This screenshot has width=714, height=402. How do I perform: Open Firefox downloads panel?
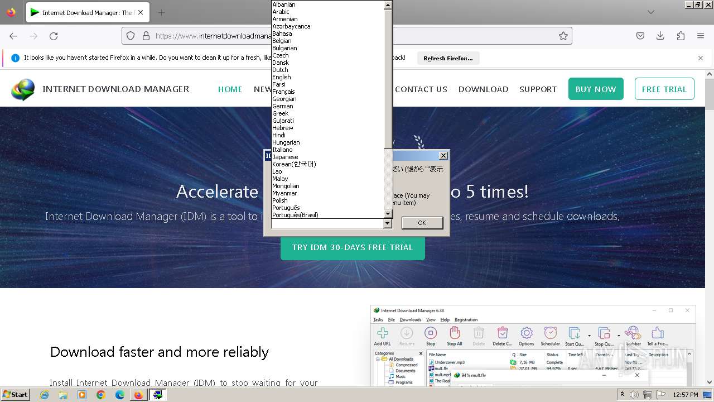pos(660,36)
